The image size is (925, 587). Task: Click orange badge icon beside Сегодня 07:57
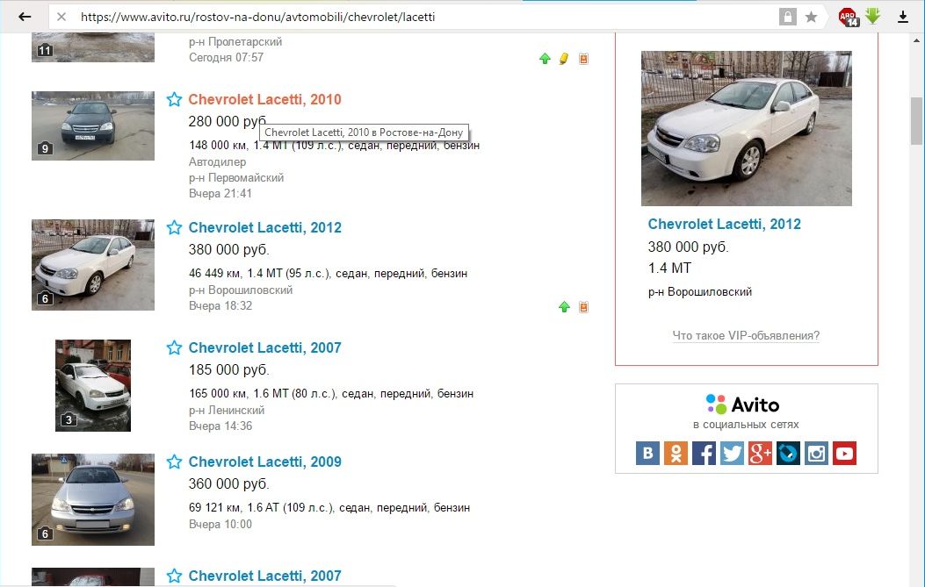point(583,58)
